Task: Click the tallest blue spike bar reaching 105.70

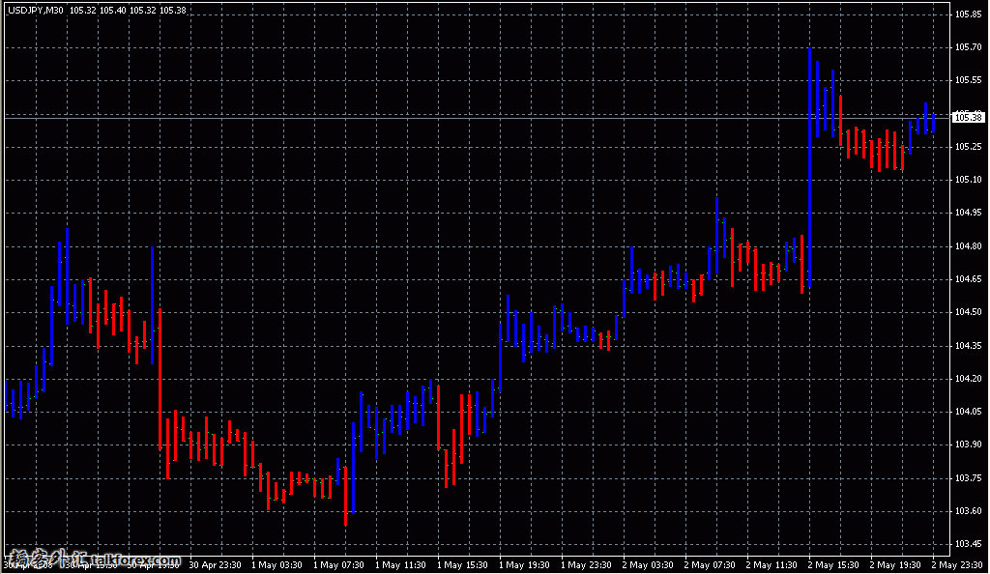Action: coord(809,168)
